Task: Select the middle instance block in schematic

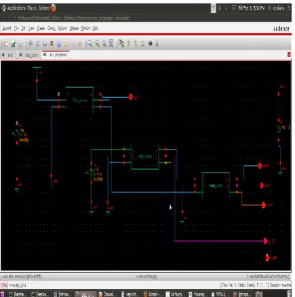Action: pyautogui.click(x=145, y=156)
